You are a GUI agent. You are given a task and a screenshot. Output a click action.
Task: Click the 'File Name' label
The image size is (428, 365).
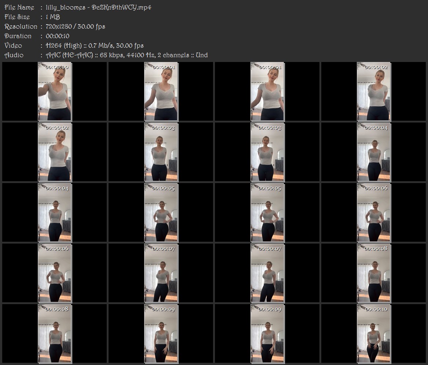tap(19, 7)
